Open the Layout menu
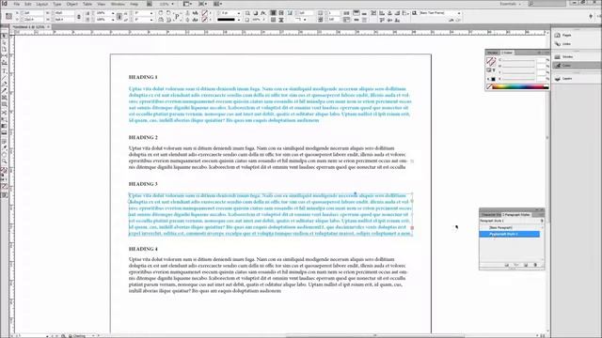Screen dimensions: 602x338 (41, 4)
